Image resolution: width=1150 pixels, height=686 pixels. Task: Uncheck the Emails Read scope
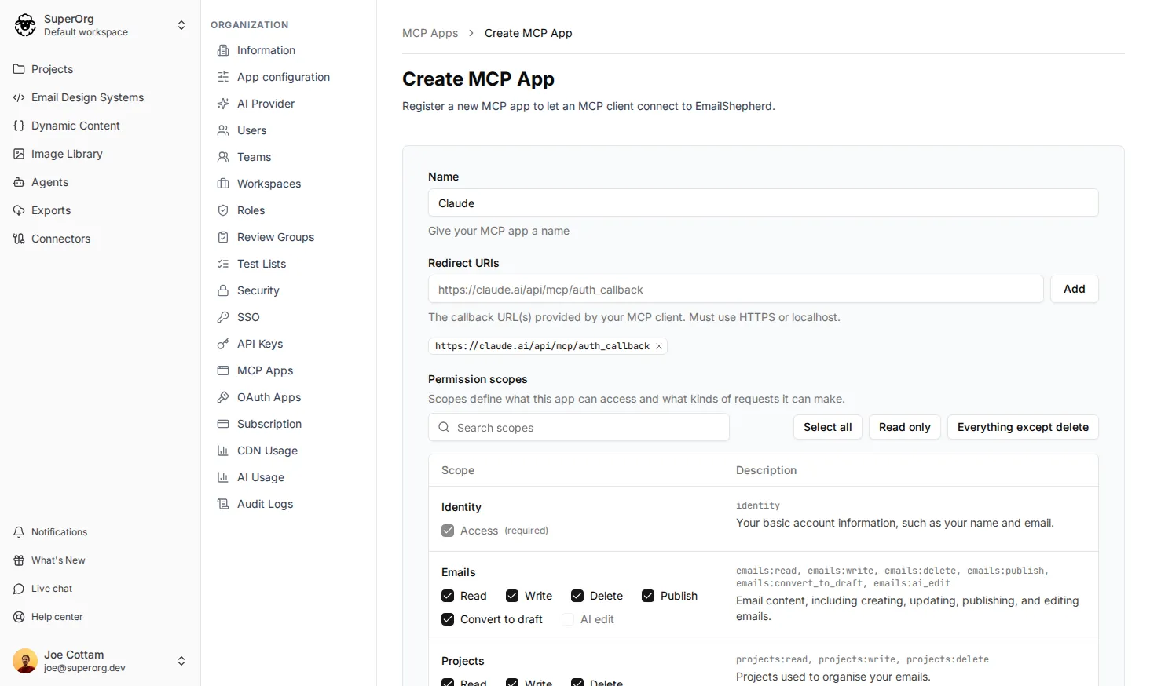[448, 596]
